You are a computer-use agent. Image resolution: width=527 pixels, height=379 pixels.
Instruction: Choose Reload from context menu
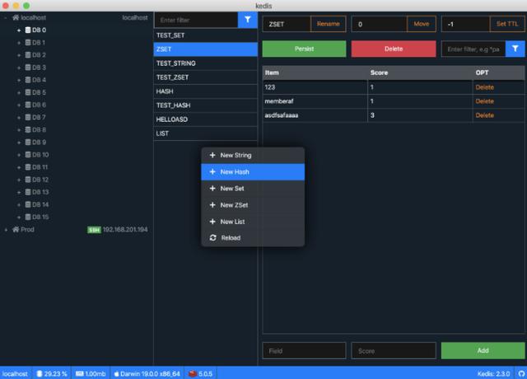pos(253,238)
